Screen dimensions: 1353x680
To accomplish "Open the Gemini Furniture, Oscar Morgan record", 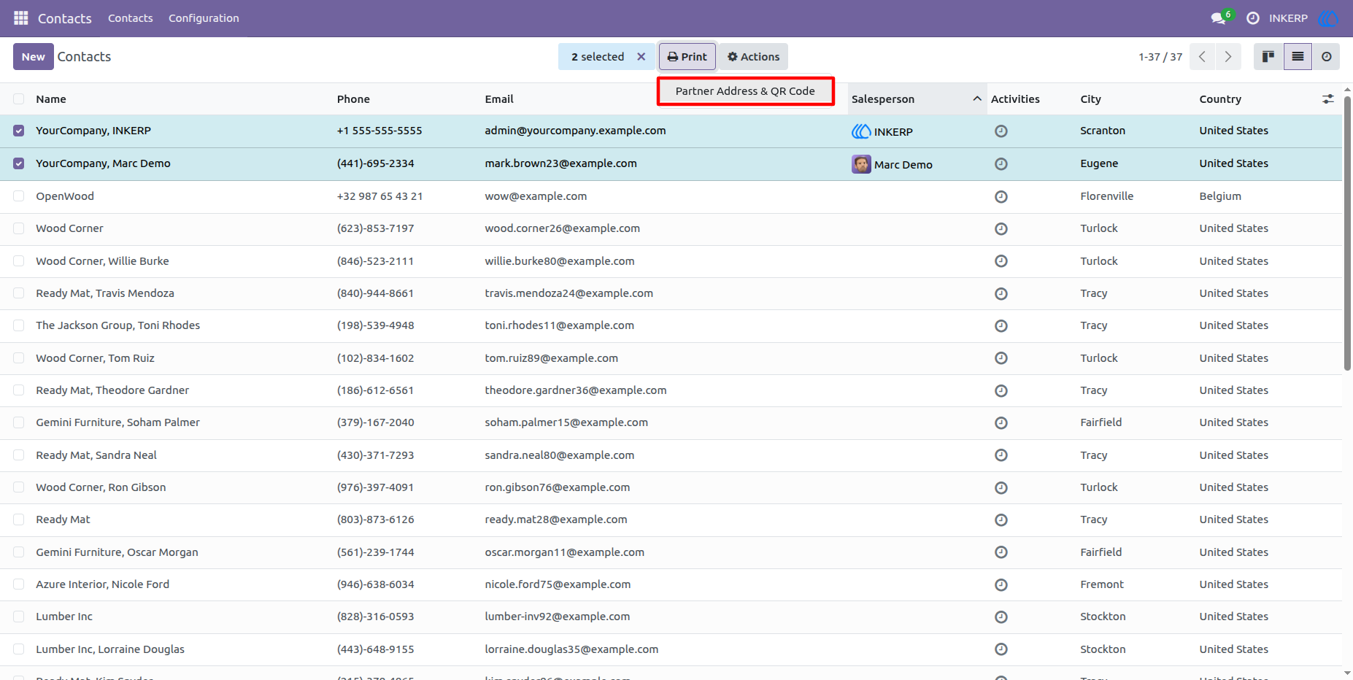I will (x=117, y=552).
